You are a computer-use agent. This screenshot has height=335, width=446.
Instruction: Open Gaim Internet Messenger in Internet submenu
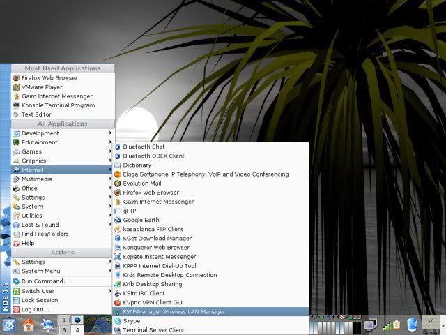(x=210, y=202)
